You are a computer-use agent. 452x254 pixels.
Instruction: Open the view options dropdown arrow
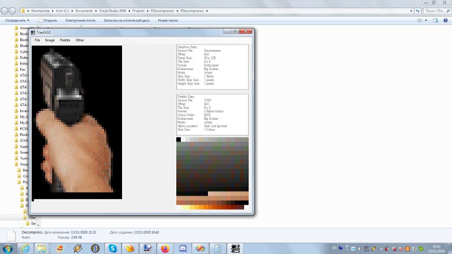pos(426,20)
